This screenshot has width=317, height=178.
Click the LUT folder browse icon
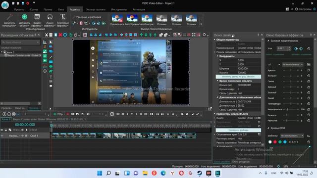[309, 64]
